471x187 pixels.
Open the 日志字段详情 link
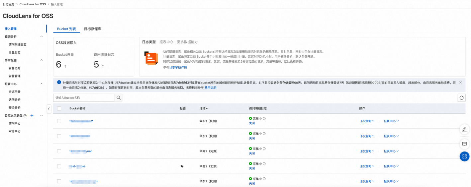tap(178, 67)
